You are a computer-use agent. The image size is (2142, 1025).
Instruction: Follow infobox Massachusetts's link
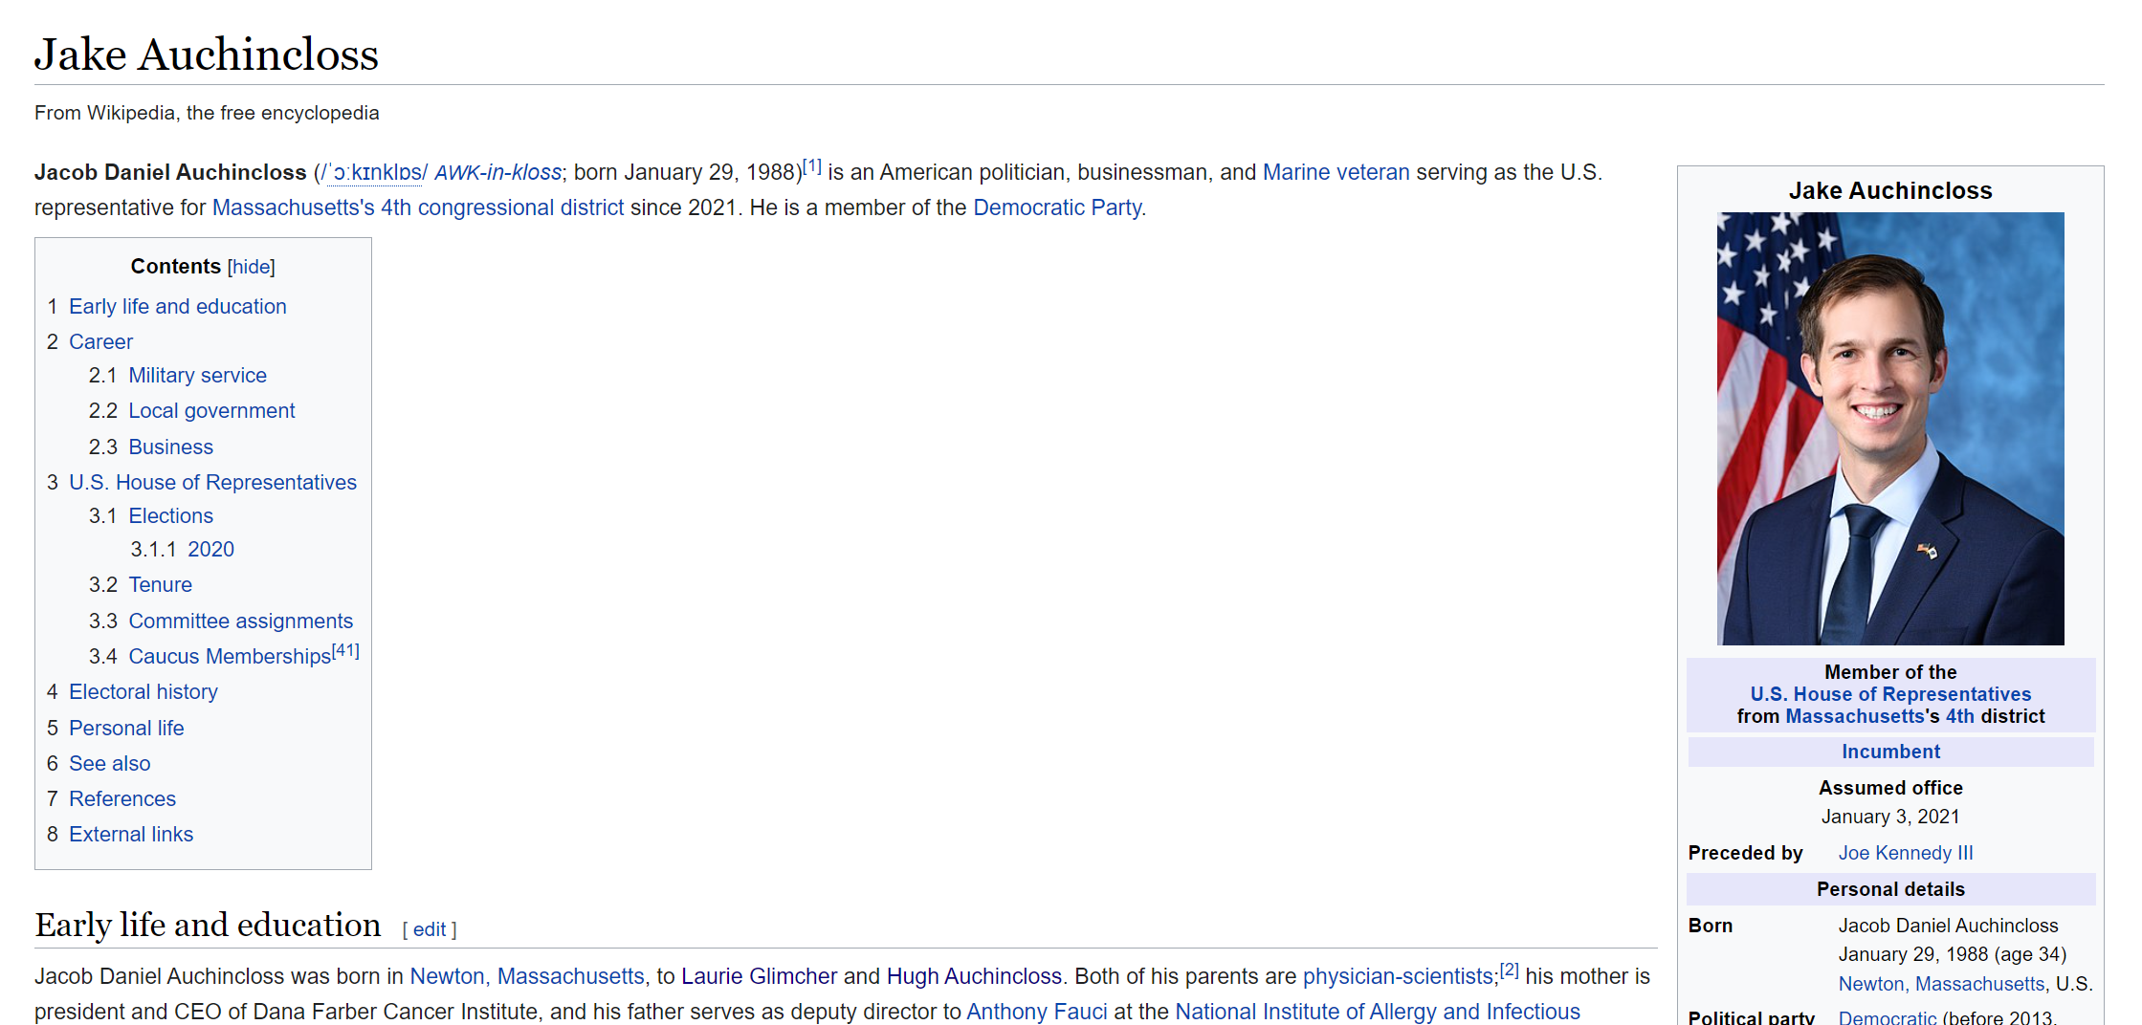point(1855,716)
